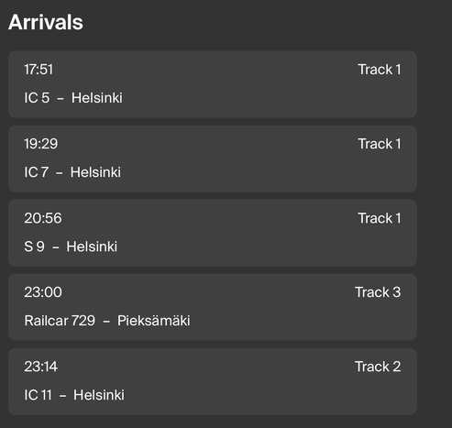This screenshot has width=452, height=428.
Task: Click the IC 7 – Helsinki text
Action: [72, 172]
